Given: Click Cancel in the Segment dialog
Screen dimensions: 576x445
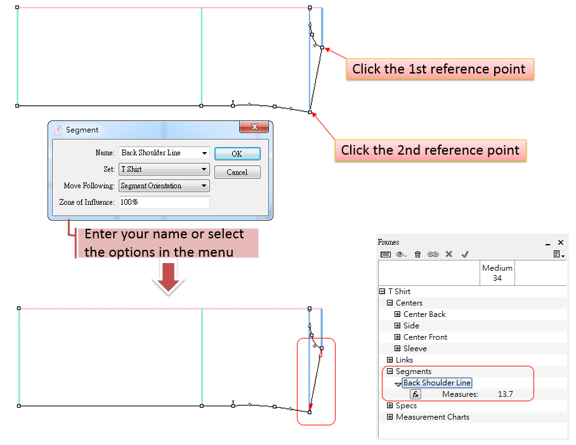Looking at the screenshot, I should coord(237,172).
